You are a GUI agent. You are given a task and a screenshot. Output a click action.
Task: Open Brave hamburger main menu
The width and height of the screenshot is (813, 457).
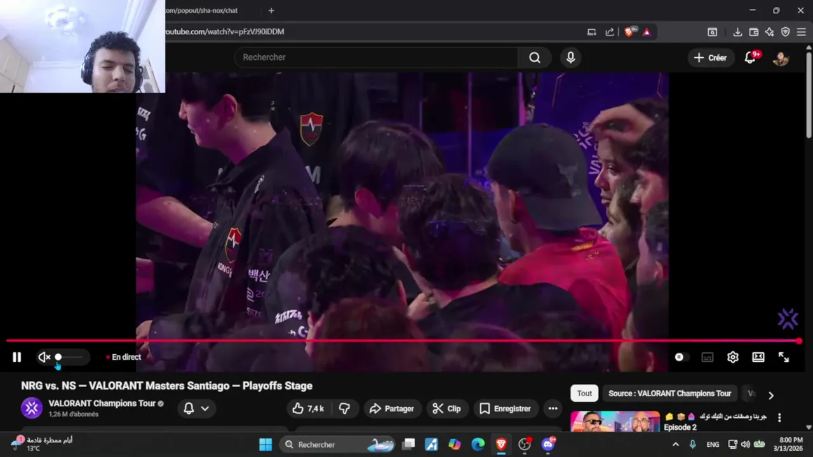pos(801,32)
